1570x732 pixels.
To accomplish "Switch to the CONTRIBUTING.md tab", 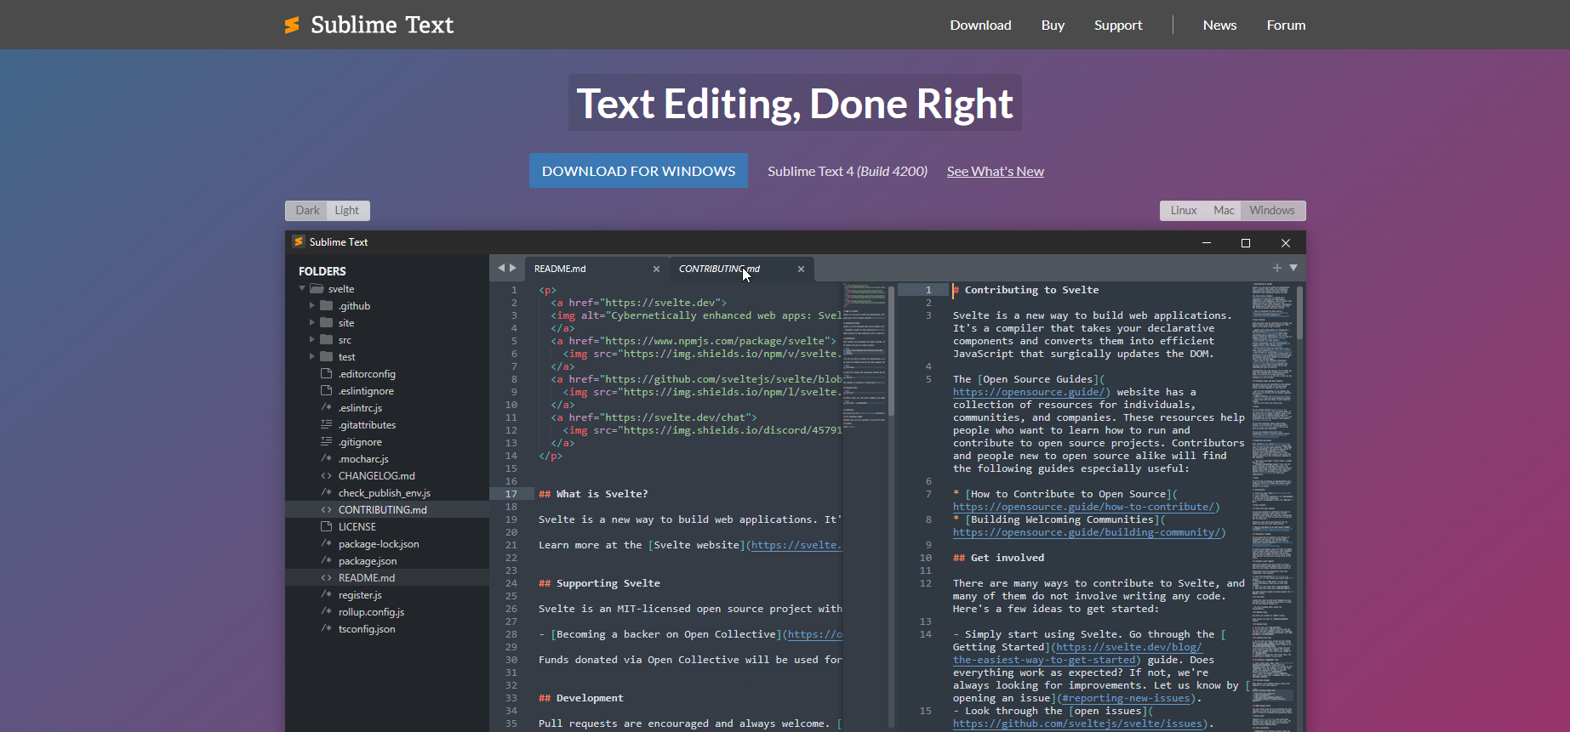I will coord(741,269).
